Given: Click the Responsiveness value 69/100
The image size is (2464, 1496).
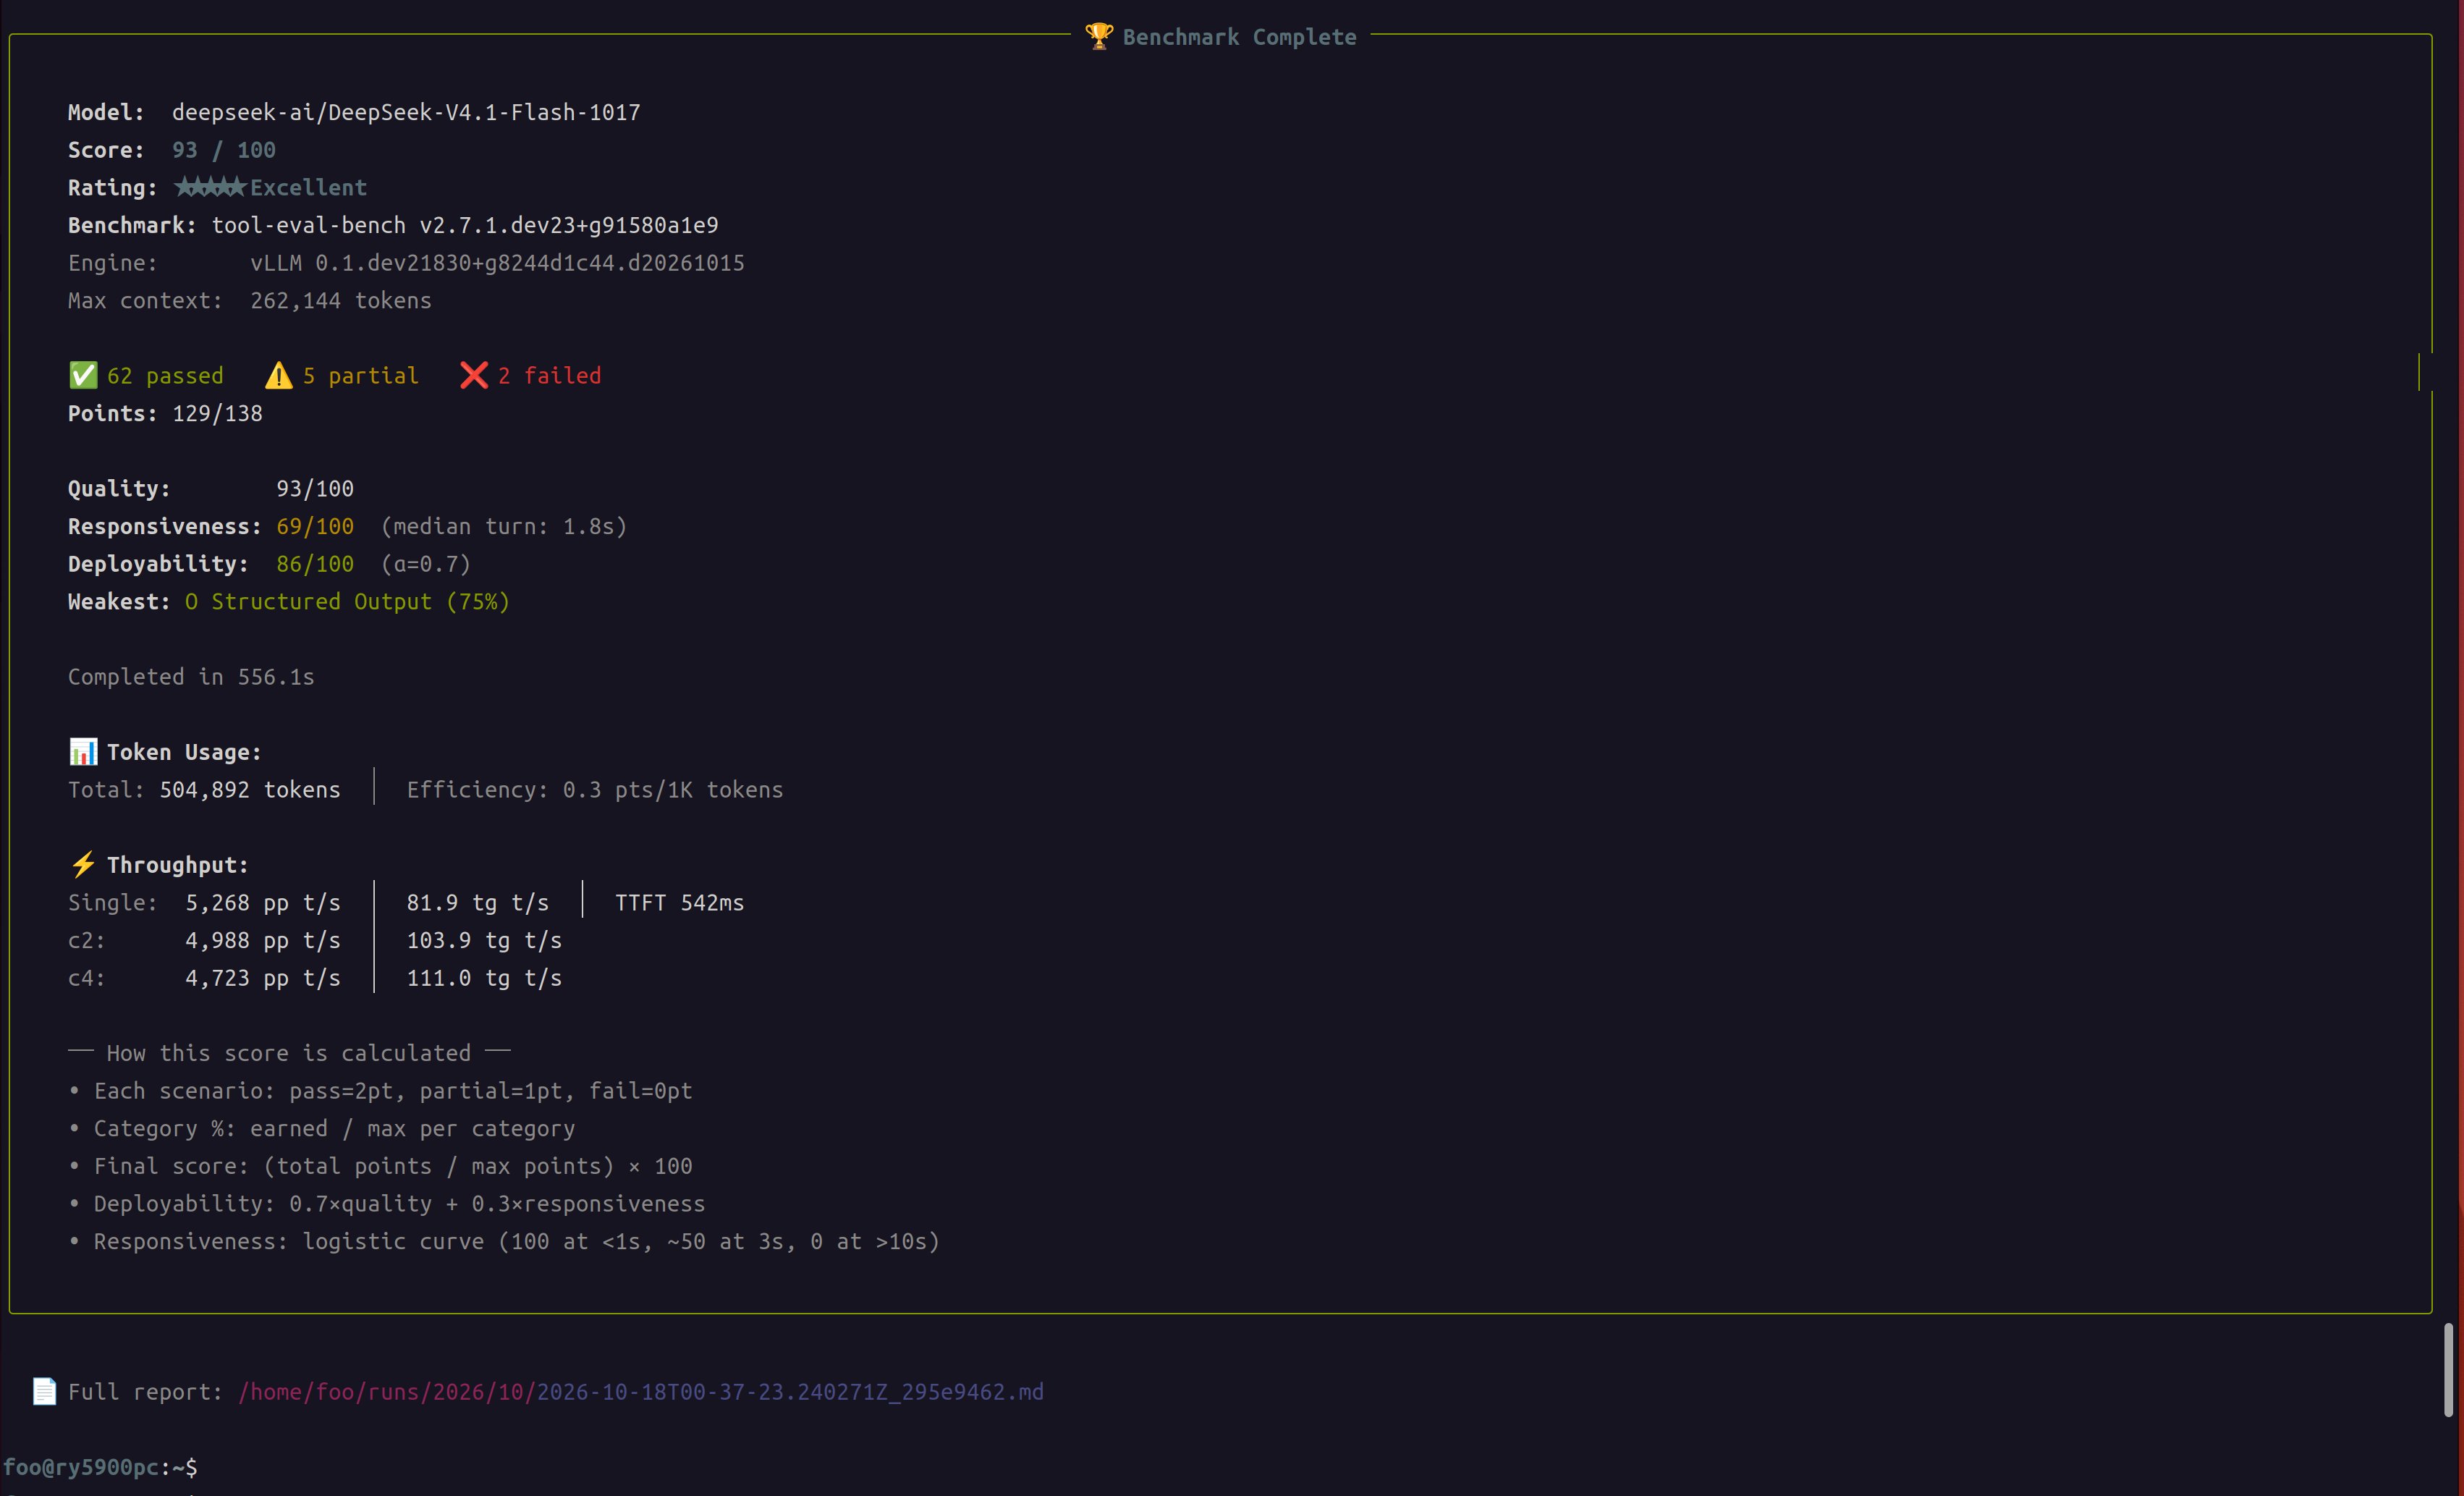Looking at the screenshot, I should click(x=315, y=526).
